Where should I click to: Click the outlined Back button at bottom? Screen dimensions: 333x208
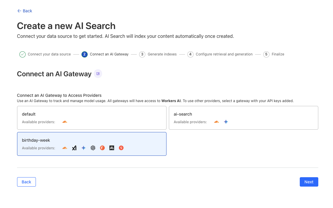coord(26,182)
